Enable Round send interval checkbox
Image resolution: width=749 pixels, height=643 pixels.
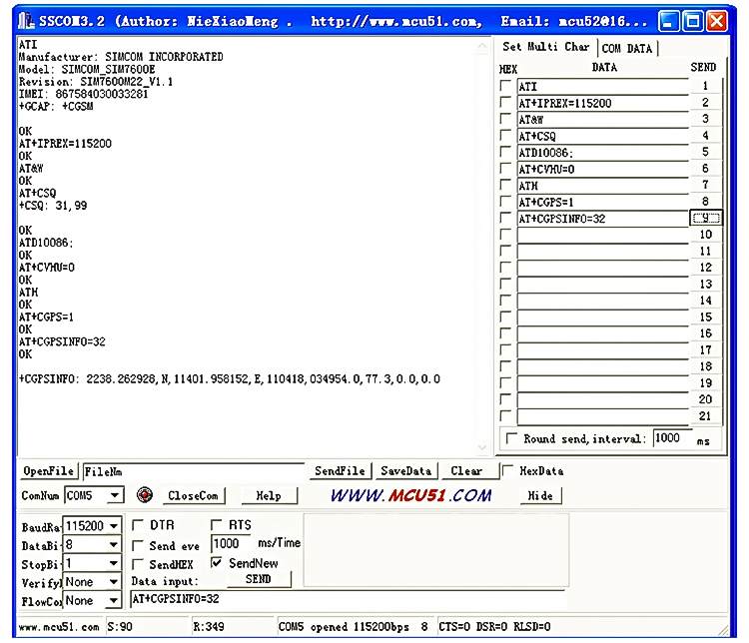pos(511,438)
